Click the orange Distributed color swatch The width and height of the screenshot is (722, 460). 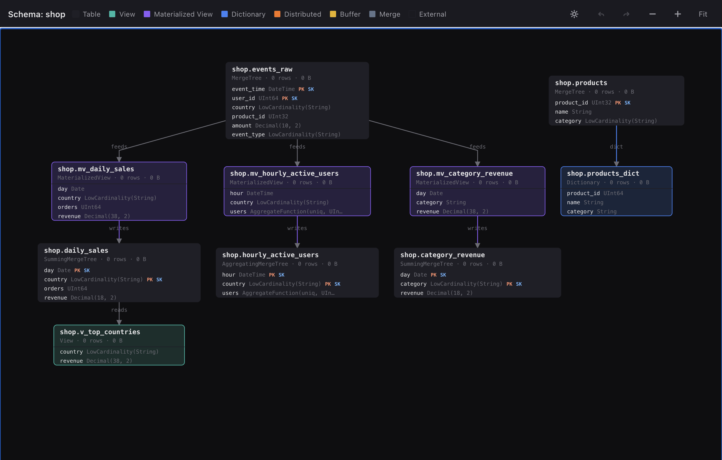[x=277, y=14]
